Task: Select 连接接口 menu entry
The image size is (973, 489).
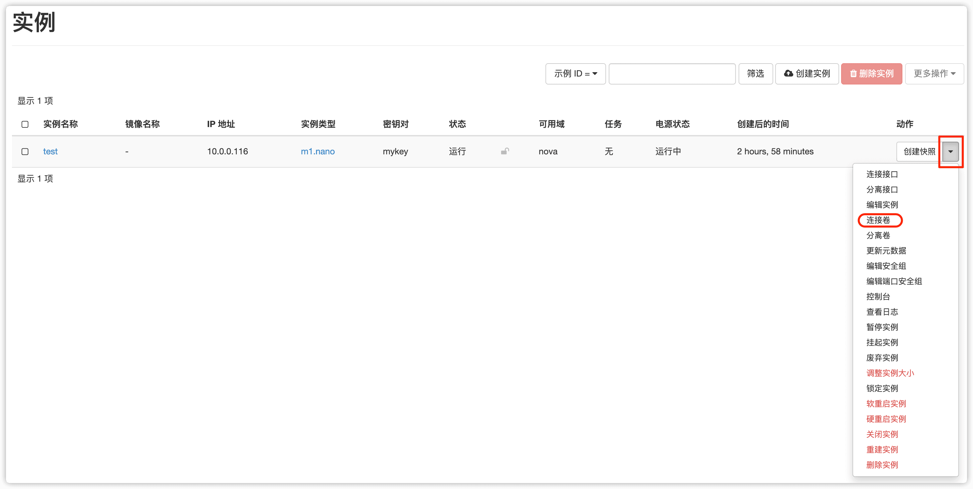Action: pyautogui.click(x=882, y=174)
